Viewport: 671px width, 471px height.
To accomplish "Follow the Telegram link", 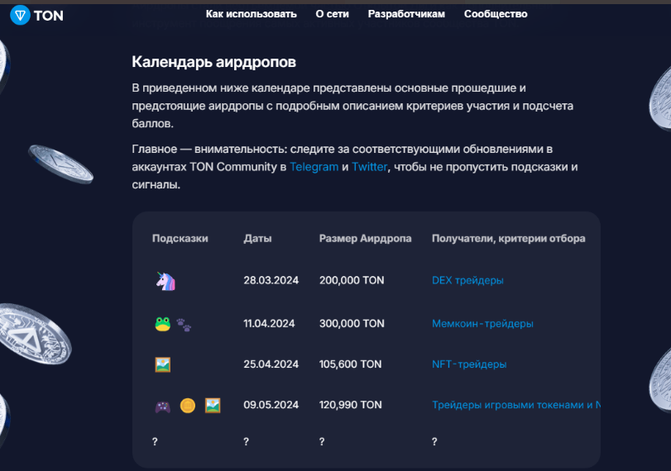I will pos(314,167).
